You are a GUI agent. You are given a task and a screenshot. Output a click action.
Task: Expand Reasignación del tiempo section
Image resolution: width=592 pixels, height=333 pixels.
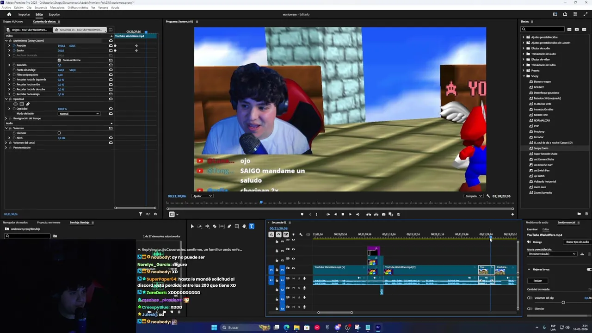point(6,118)
